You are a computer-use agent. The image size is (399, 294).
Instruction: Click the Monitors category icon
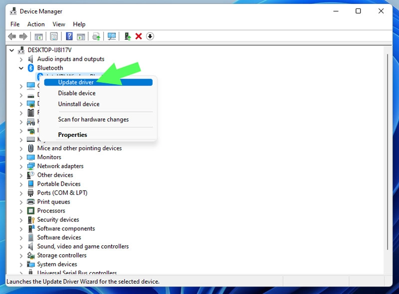point(31,157)
